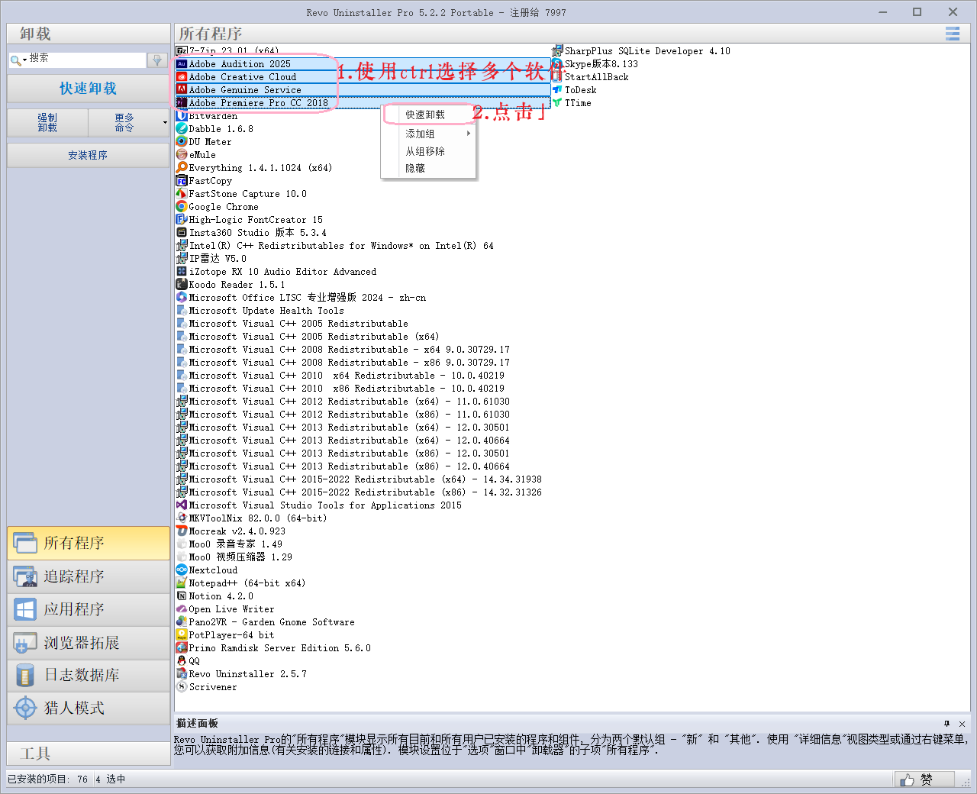Viewport: 977px width, 794px height.
Task: Open the 浏览器拓展 module
Action: point(89,643)
